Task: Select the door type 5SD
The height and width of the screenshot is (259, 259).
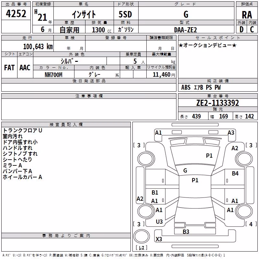Action: (x=125, y=14)
